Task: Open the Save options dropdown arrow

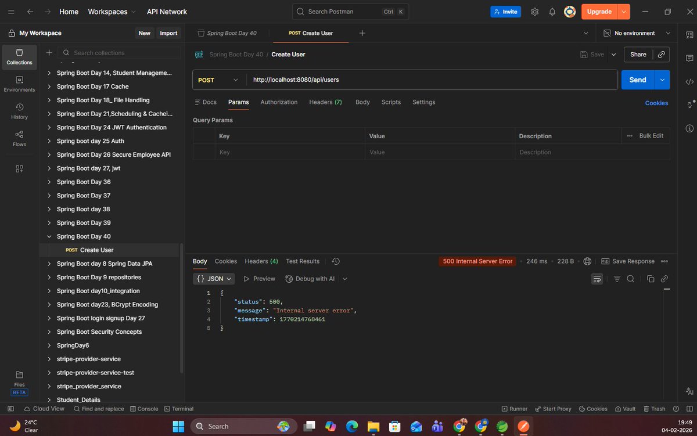Action: (614, 55)
